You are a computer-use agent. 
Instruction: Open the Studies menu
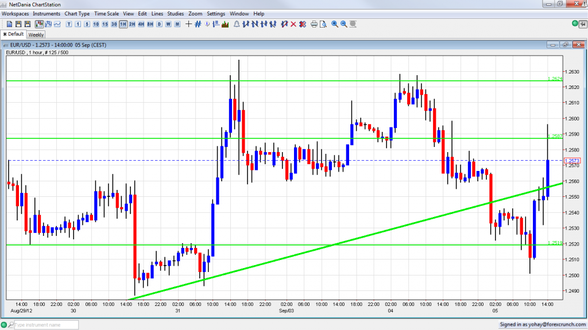click(176, 14)
